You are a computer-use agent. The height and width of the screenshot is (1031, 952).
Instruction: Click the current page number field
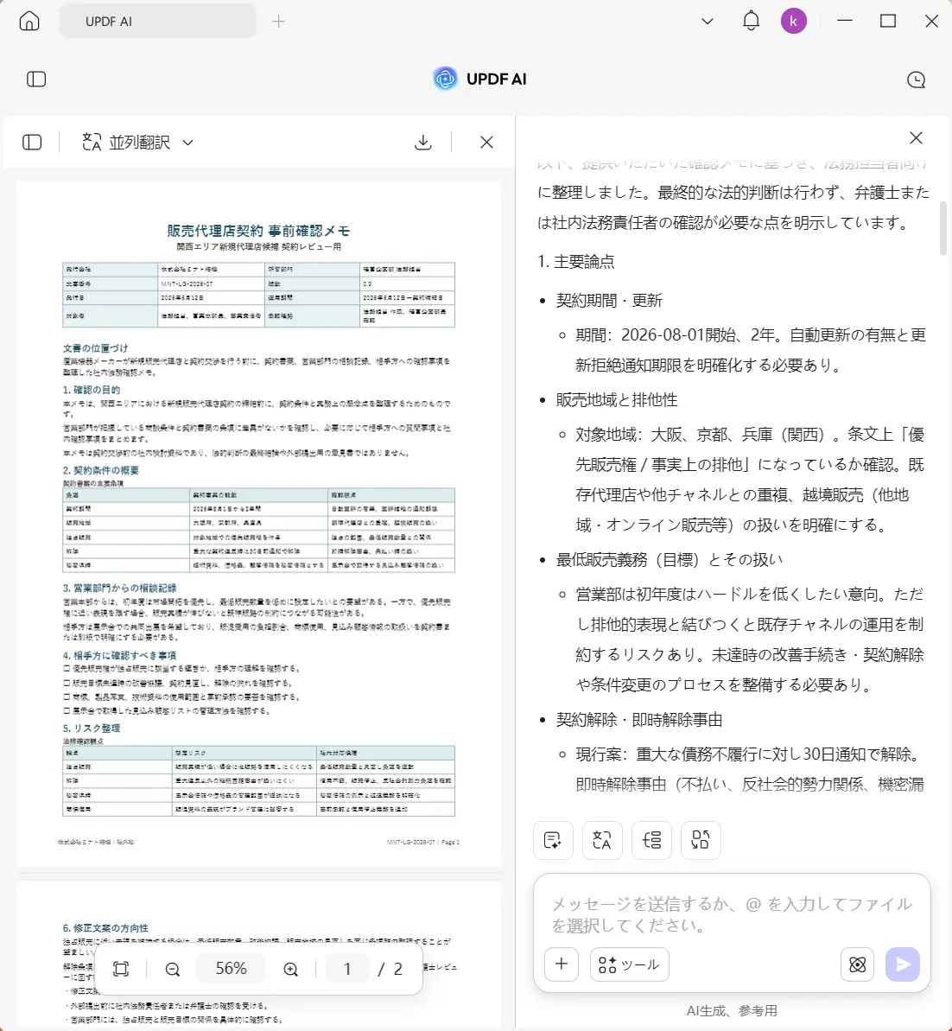[347, 969]
